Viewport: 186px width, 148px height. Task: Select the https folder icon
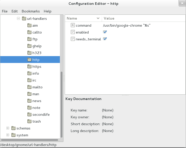29,67
